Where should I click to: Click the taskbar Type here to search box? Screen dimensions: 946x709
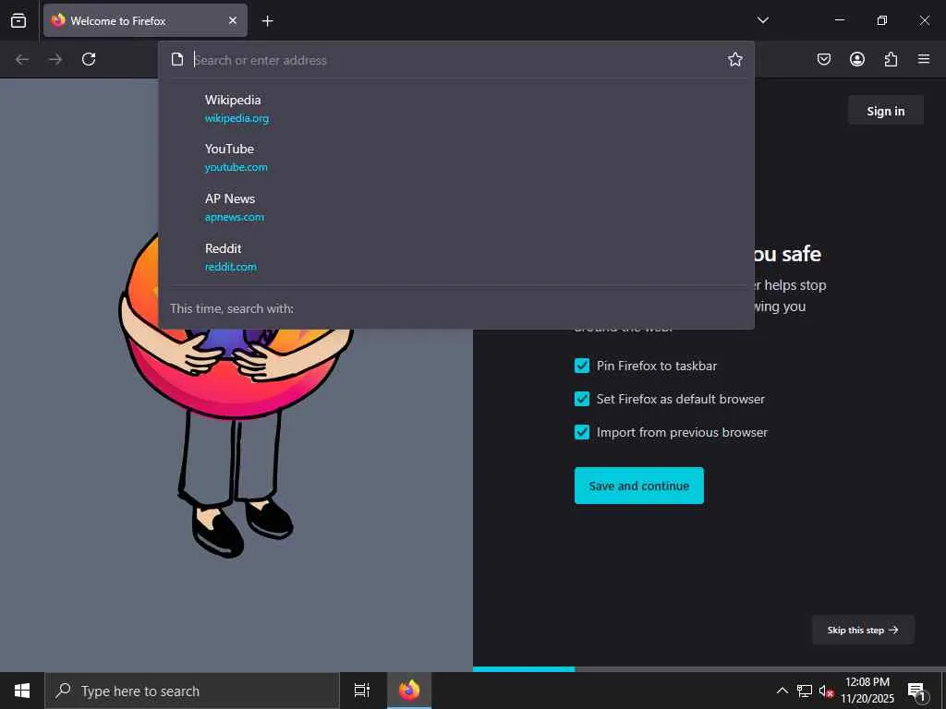192,691
